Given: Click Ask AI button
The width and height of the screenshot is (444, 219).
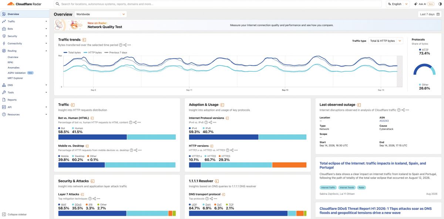Looking at the screenshot, I should [x=424, y=4].
